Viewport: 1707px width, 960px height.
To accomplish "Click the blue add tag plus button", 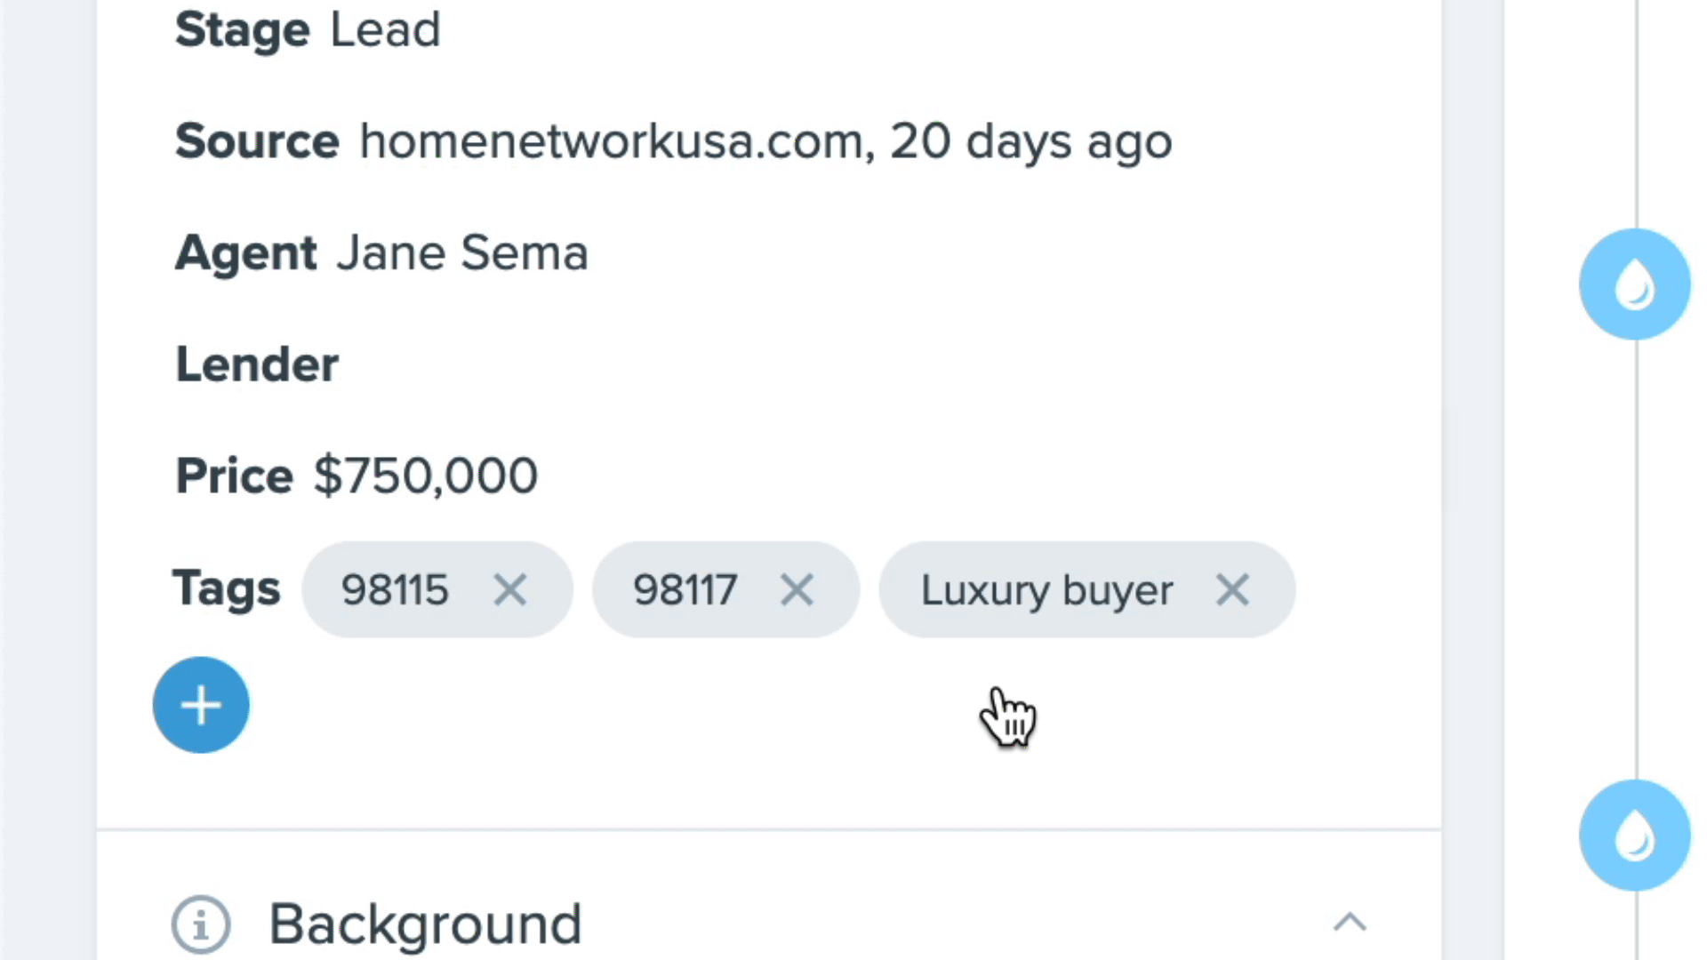I will pos(201,705).
